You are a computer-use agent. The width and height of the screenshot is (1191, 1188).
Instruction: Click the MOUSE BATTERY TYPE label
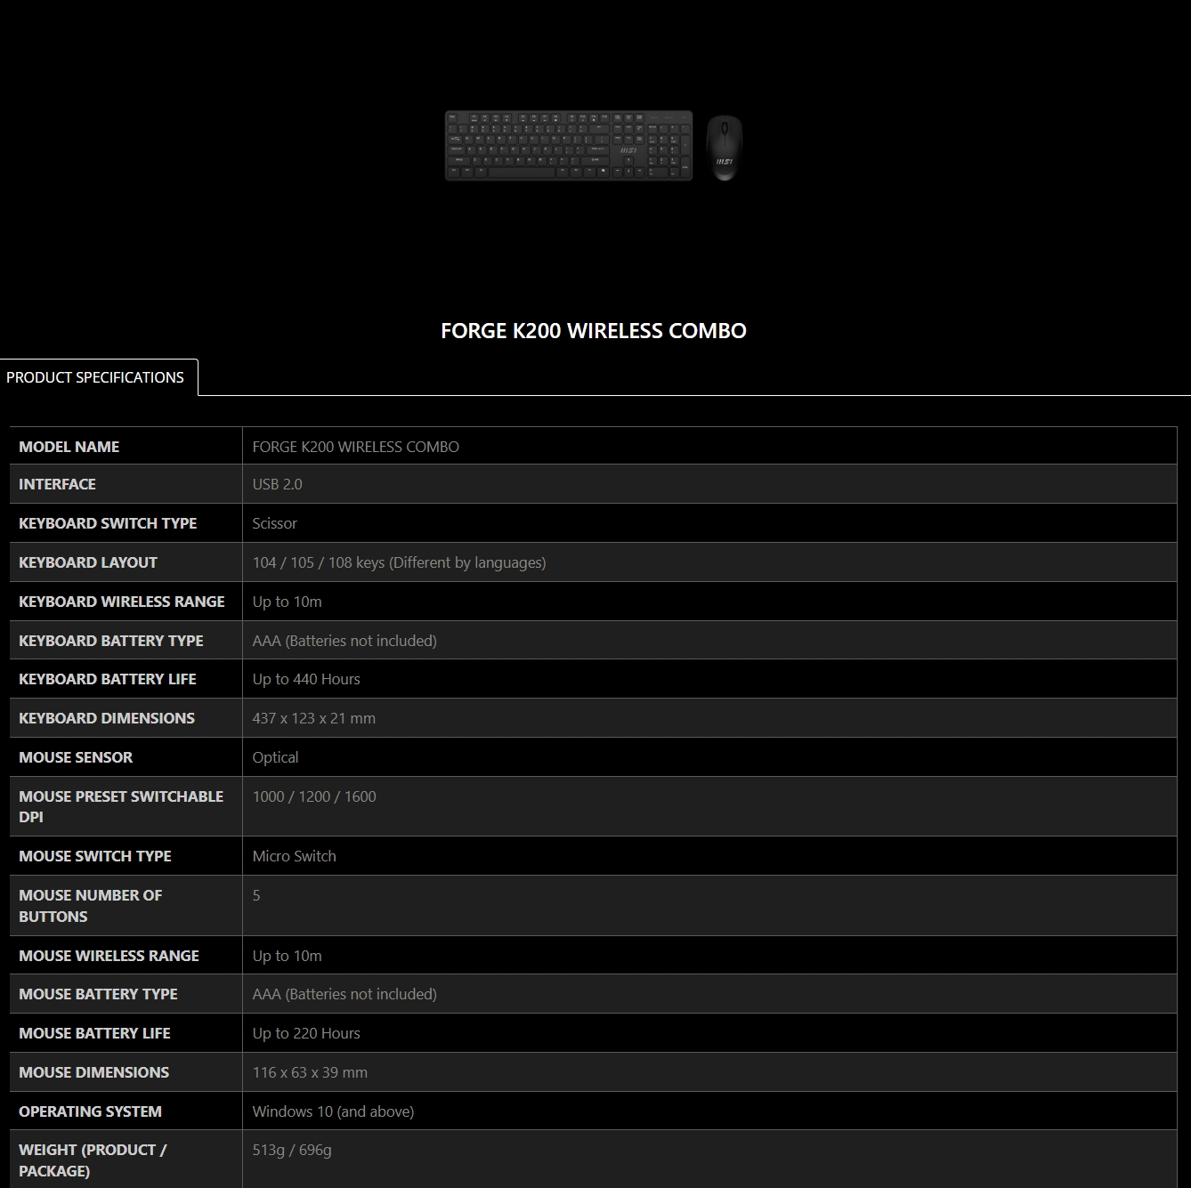click(99, 994)
